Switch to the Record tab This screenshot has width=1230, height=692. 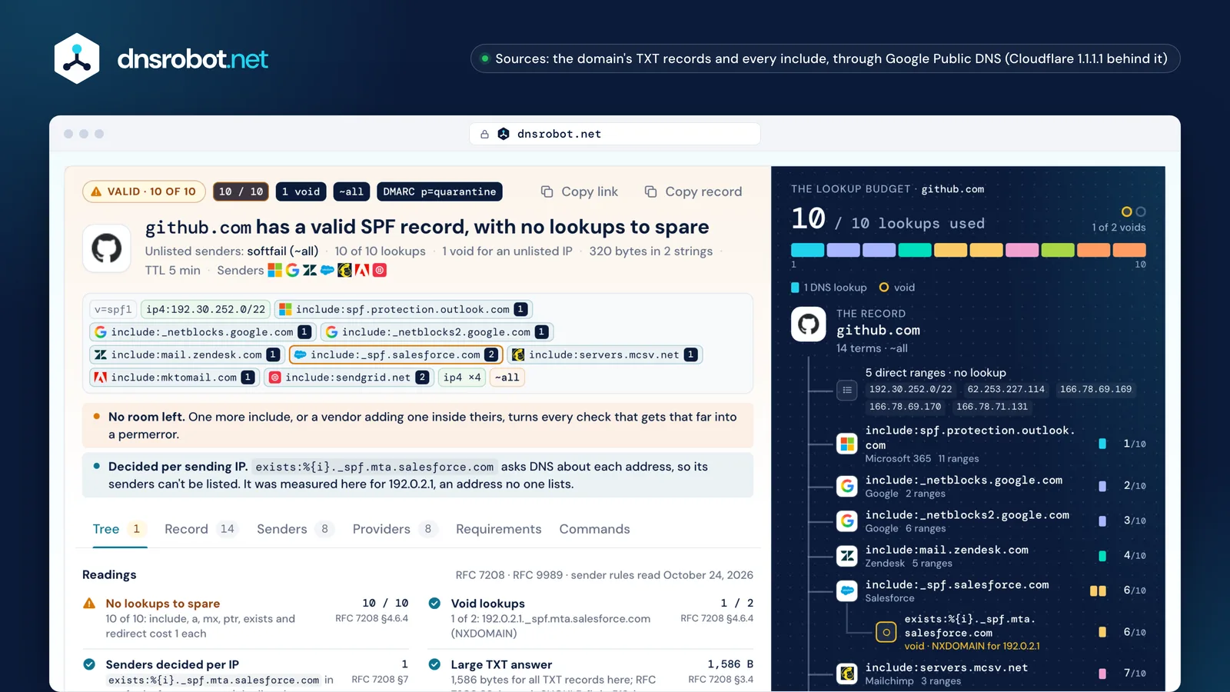[x=201, y=529]
